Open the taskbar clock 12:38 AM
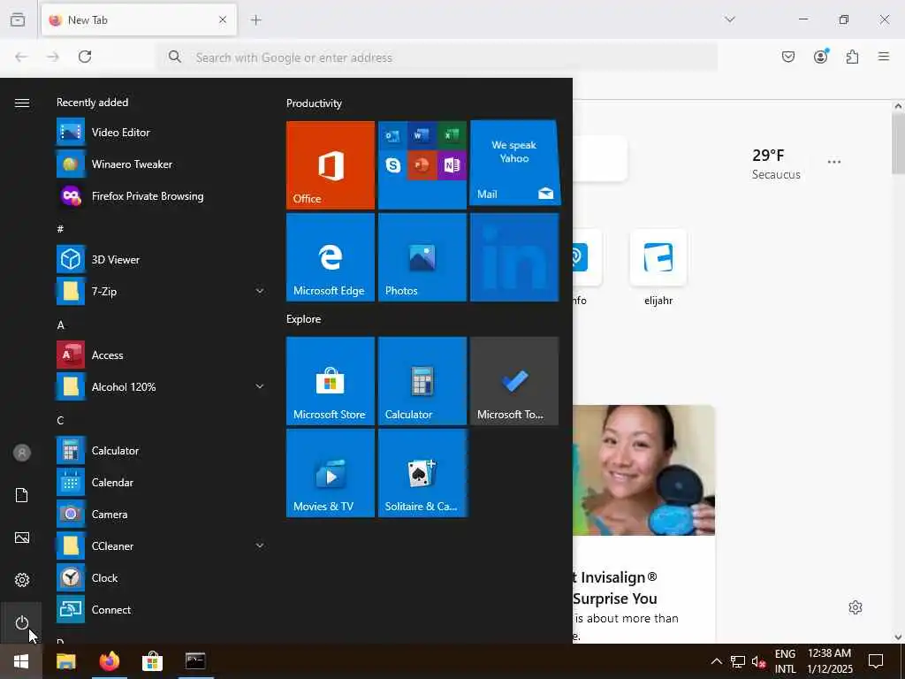The image size is (905, 679). (829, 661)
